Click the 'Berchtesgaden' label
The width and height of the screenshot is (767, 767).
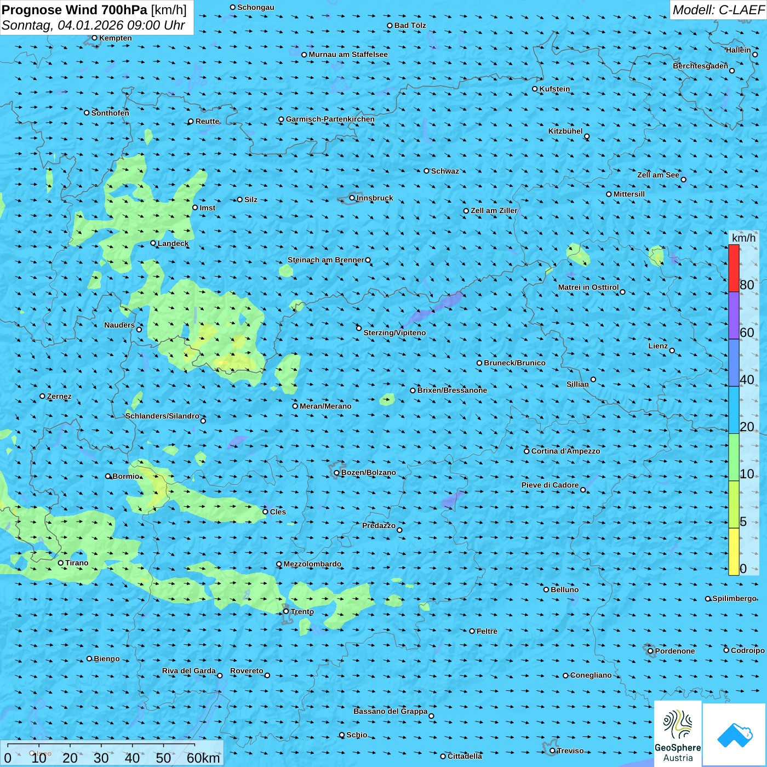[701, 66]
